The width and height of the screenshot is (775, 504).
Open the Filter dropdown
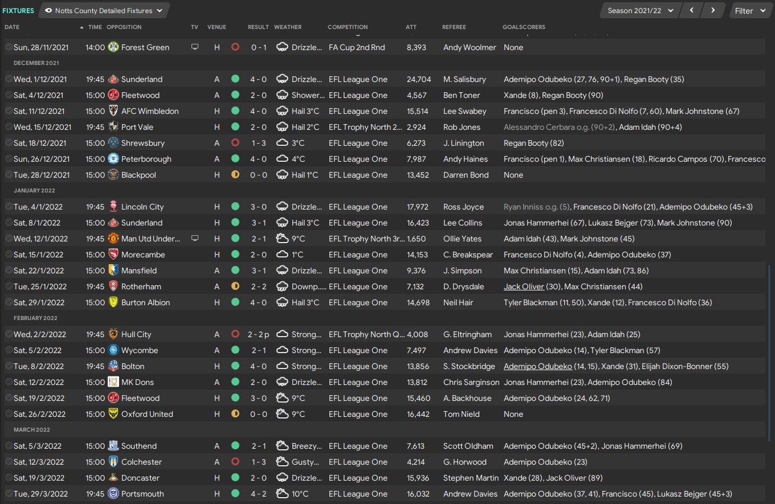[749, 11]
